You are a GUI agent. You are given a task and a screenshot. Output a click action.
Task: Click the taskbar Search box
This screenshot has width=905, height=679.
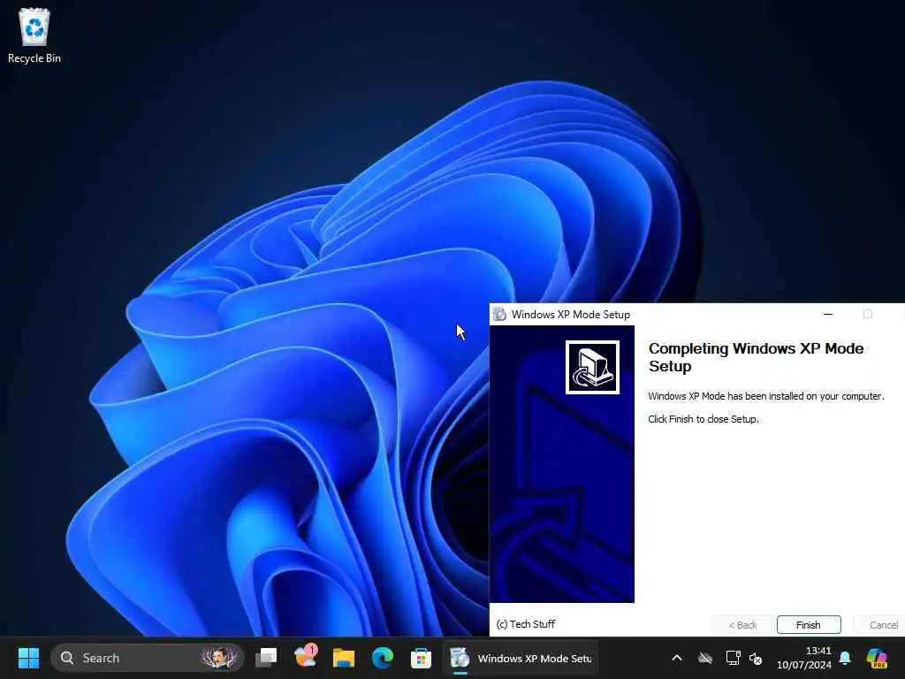148,658
